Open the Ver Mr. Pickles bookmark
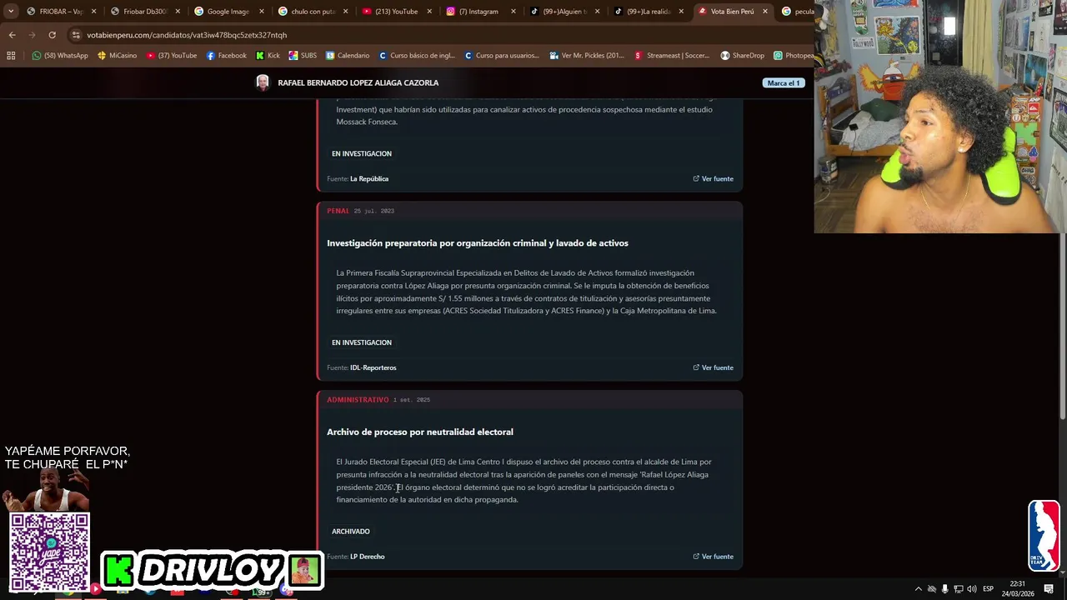Viewport: 1067px width, 600px height. [x=587, y=56]
